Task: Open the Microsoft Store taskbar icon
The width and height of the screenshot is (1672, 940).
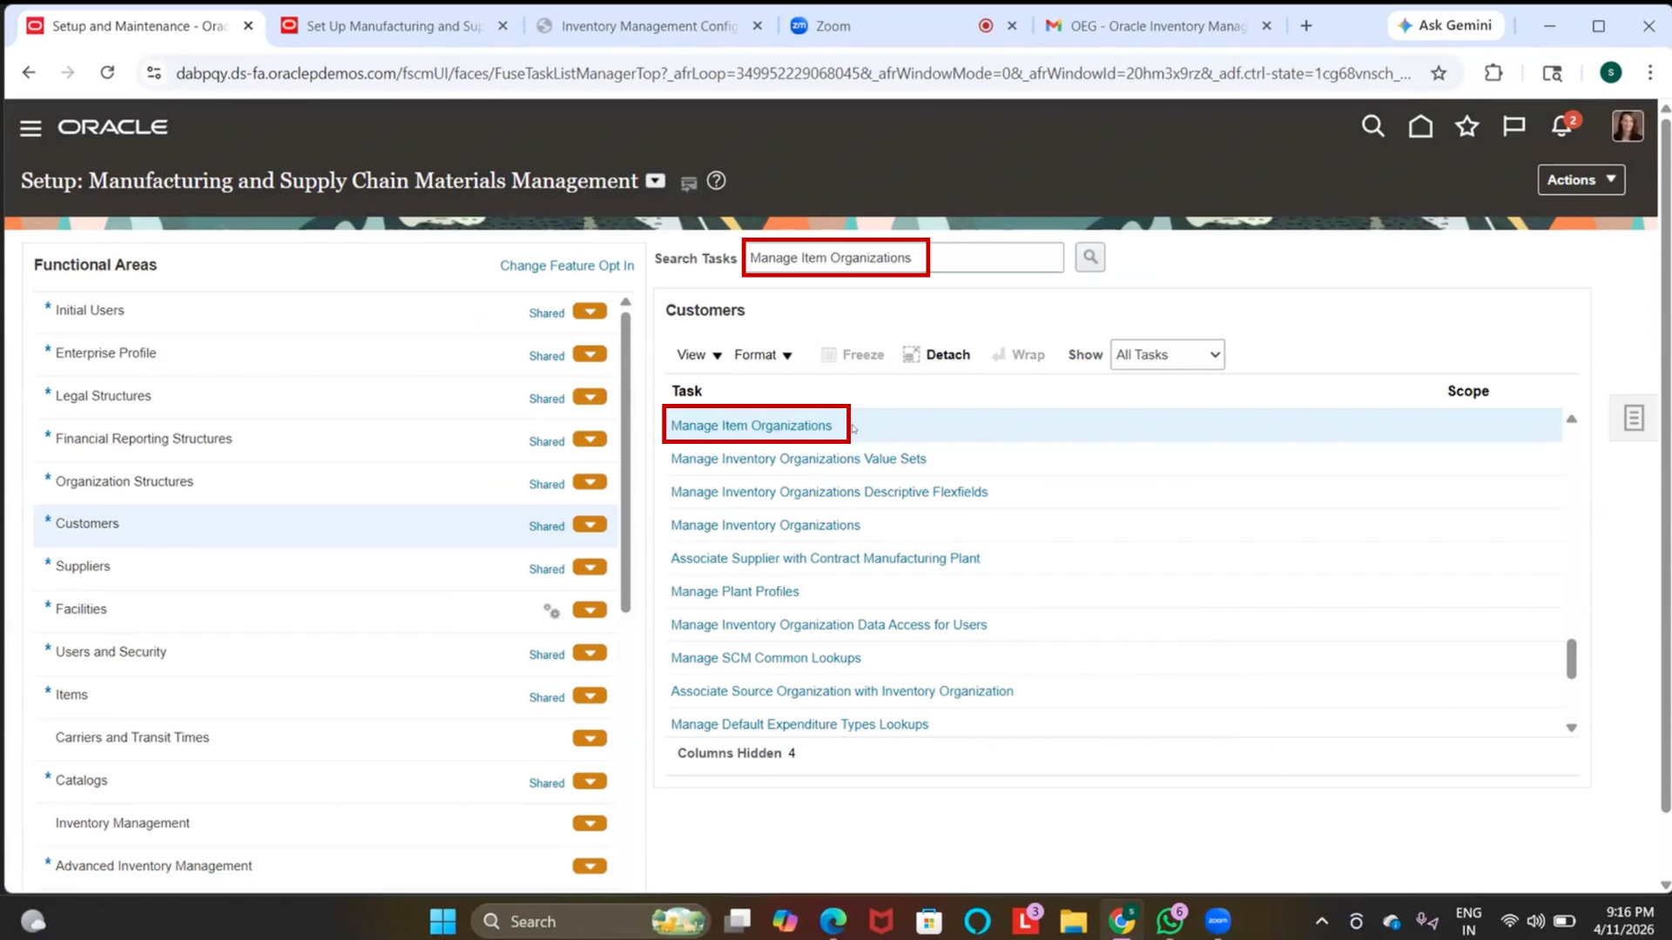Action: pyautogui.click(x=928, y=921)
